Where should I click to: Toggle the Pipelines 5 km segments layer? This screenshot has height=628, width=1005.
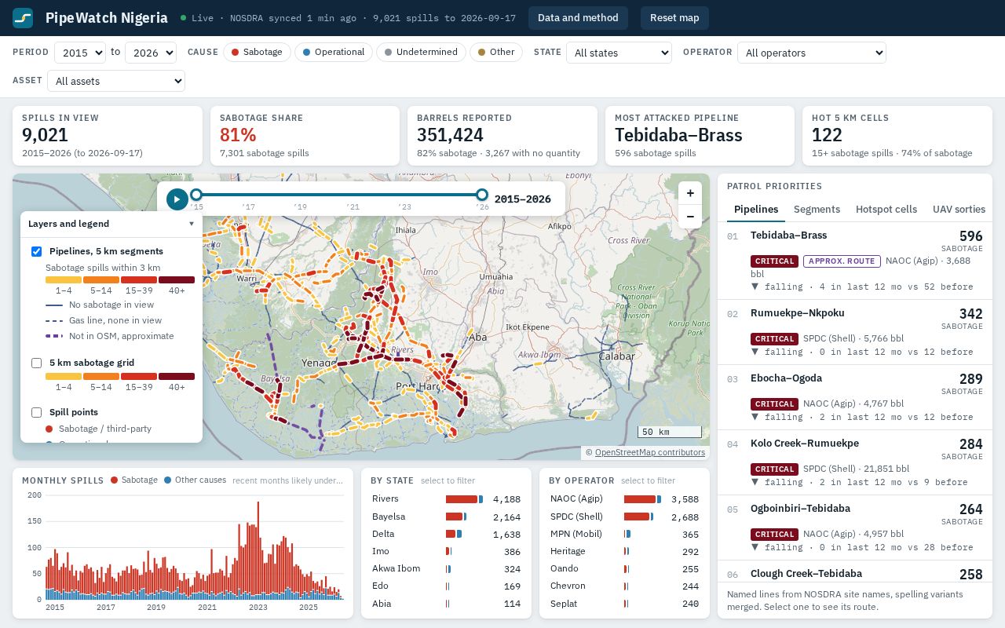coord(36,252)
